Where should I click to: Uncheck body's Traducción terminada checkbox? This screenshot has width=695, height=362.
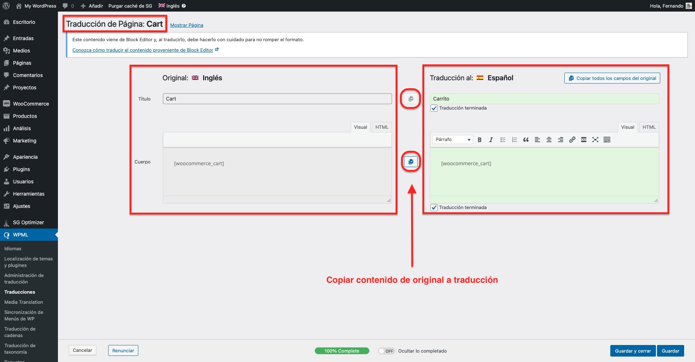coord(434,208)
